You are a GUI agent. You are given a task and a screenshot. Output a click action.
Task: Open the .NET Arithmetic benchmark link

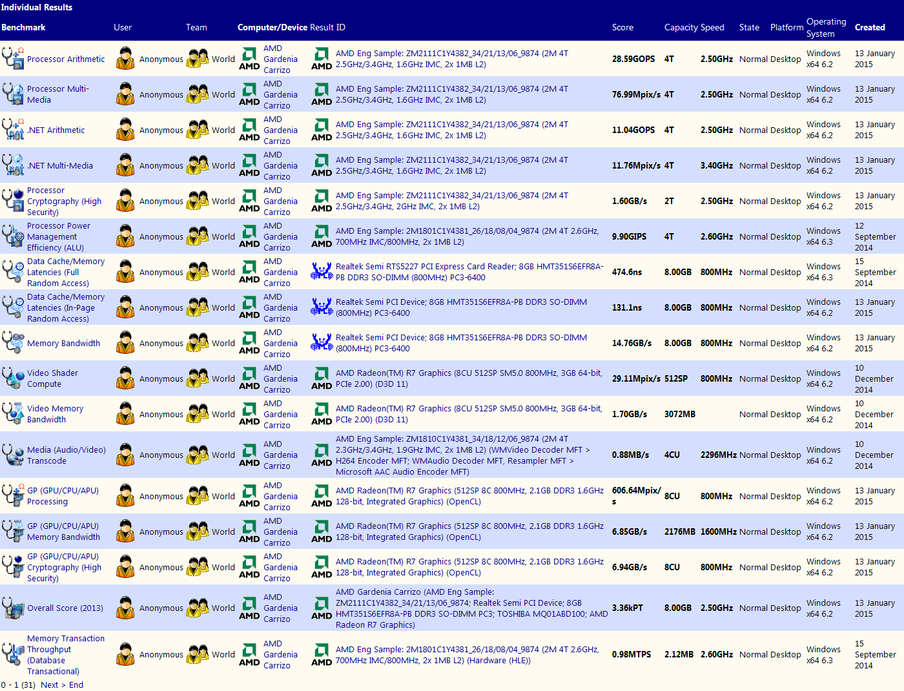click(56, 130)
